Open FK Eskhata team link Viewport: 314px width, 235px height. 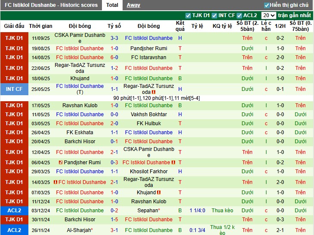tap(80, 133)
